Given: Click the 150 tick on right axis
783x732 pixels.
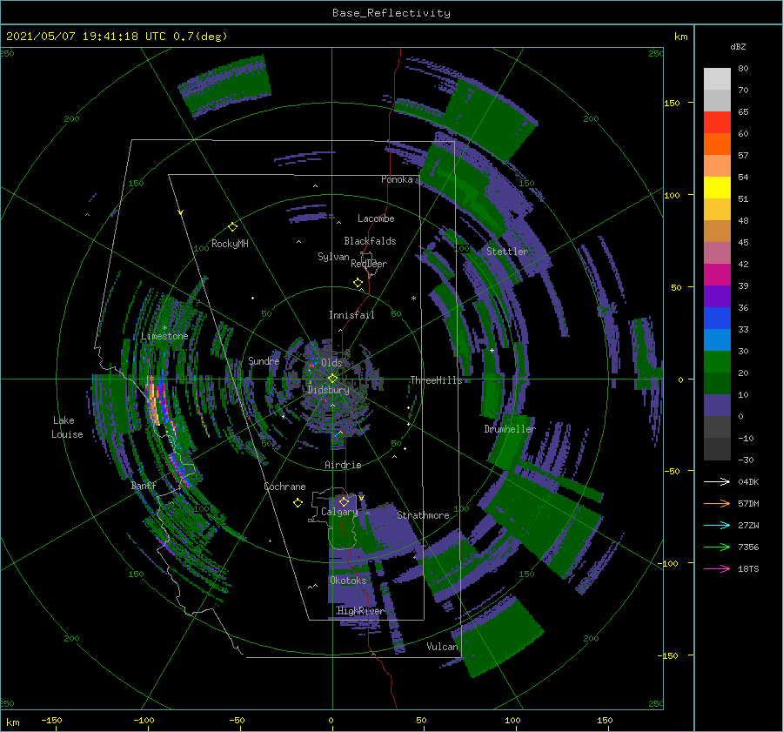Looking at the screenshot, I should point(672,103).
